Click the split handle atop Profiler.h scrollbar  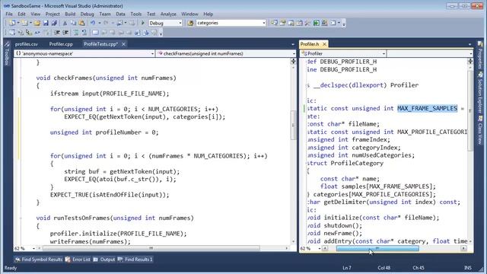[470, 62]
